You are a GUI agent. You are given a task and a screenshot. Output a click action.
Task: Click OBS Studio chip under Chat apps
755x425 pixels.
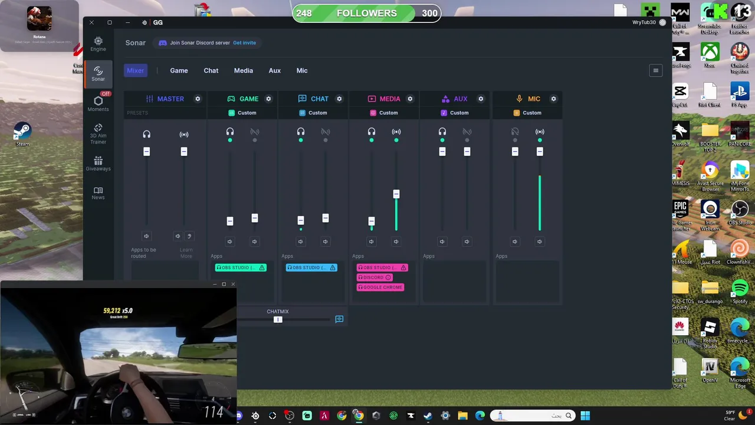coord(311,267)
